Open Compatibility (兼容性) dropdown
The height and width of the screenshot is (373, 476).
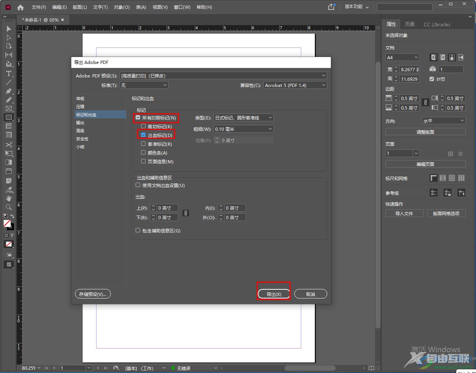pyautogui.click(x=295, y=85)
